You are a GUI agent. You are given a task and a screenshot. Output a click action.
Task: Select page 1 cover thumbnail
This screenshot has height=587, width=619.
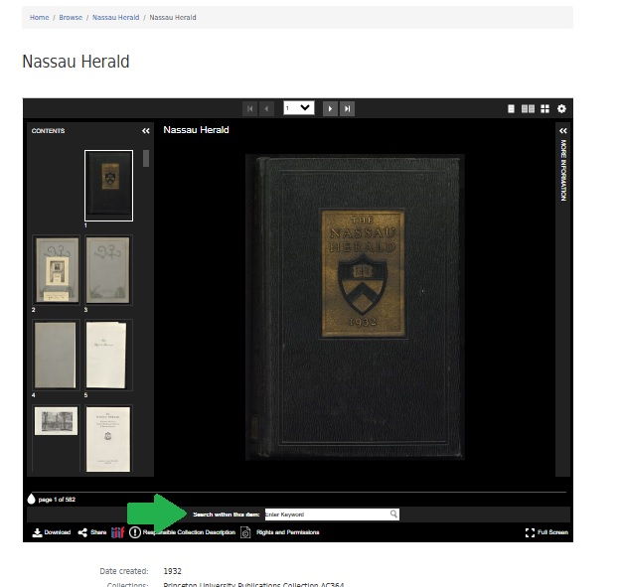108,186
